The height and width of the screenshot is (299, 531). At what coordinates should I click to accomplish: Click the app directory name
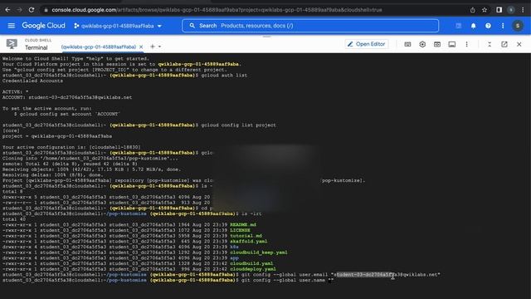click(234, 258)
